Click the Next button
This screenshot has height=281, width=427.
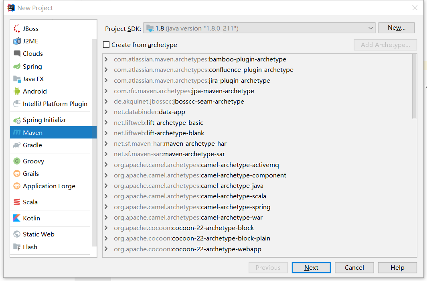coord(311,268)
